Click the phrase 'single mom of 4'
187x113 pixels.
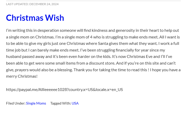[79, 37]
